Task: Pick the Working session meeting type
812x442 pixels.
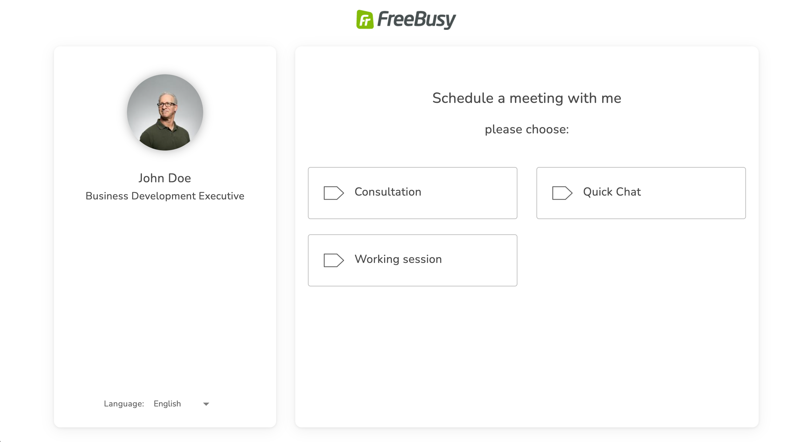Action: [412, 260]
